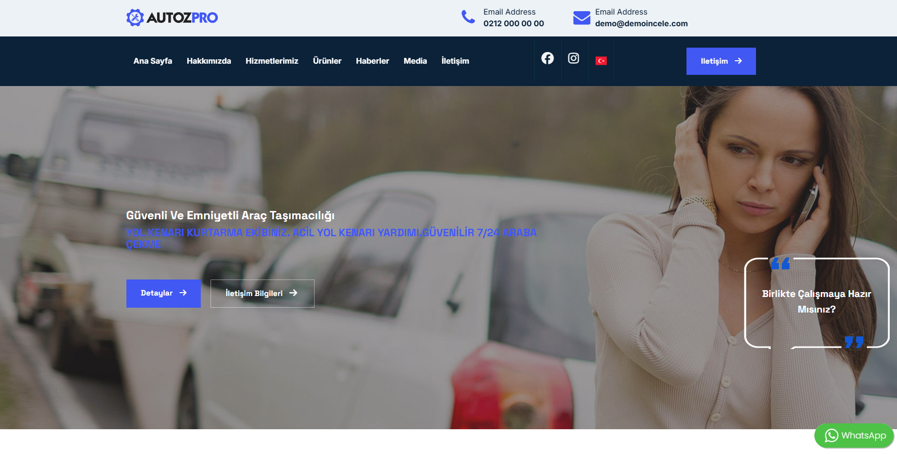This screenshot has width=897, height=454.
Task: Open the Hakkımızda menu item
Action: (209, 61)
